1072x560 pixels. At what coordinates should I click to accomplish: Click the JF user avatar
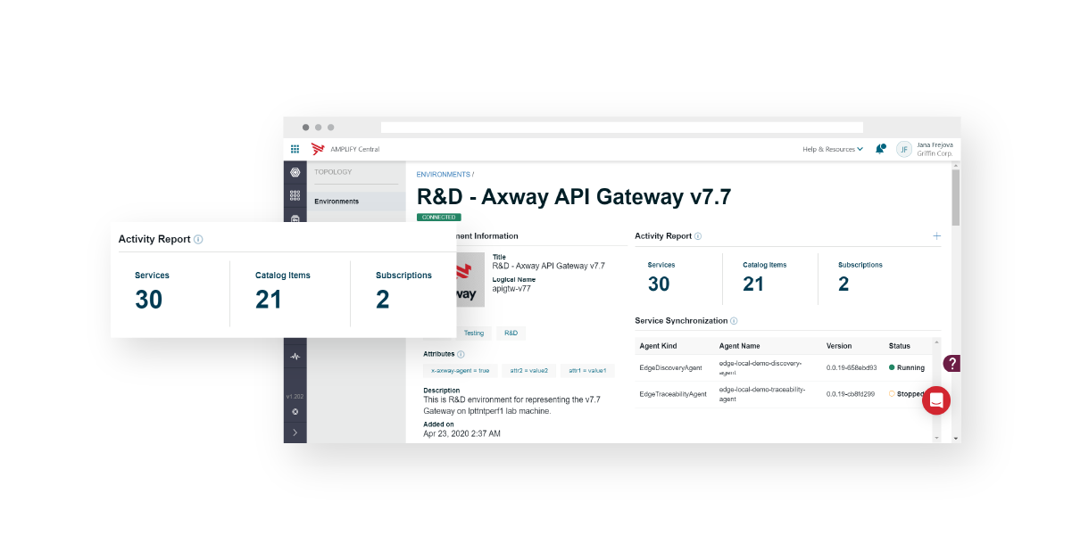pos(904,149)
